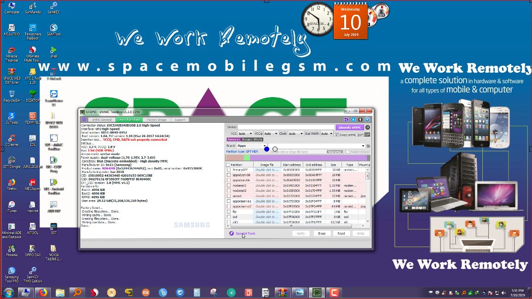Open SamKEY desktop shortcut
Viewport: 532px width, 299px height.
[53, 8]
